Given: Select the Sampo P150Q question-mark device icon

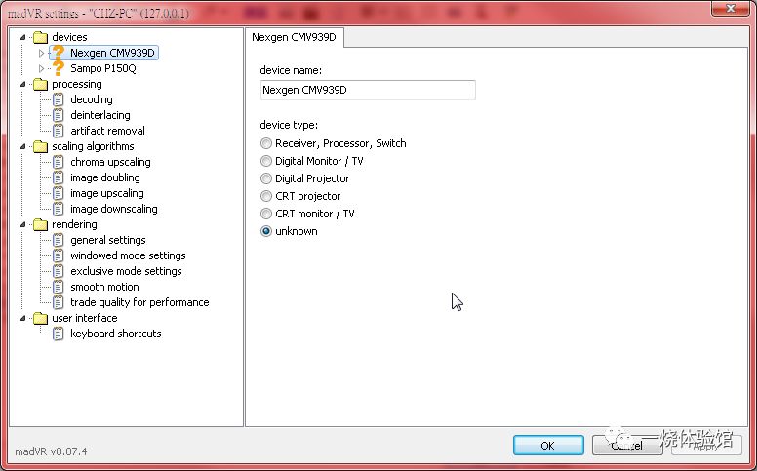Looking at the screenshot, I should click(59, 68).
